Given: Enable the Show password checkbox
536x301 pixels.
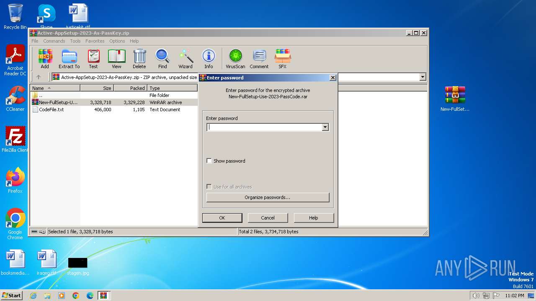Looking at the screenshot, I should (209, 161).
